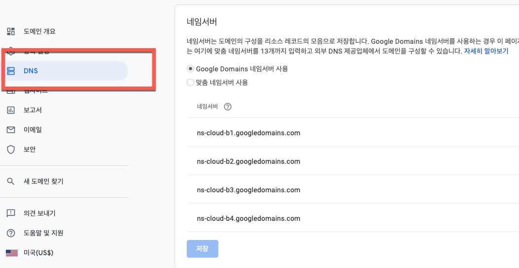Click ns-cloud-b2.googledomains.com entry
The width and height of the screenshot is (519, 268).
click(x=248, y=161)
